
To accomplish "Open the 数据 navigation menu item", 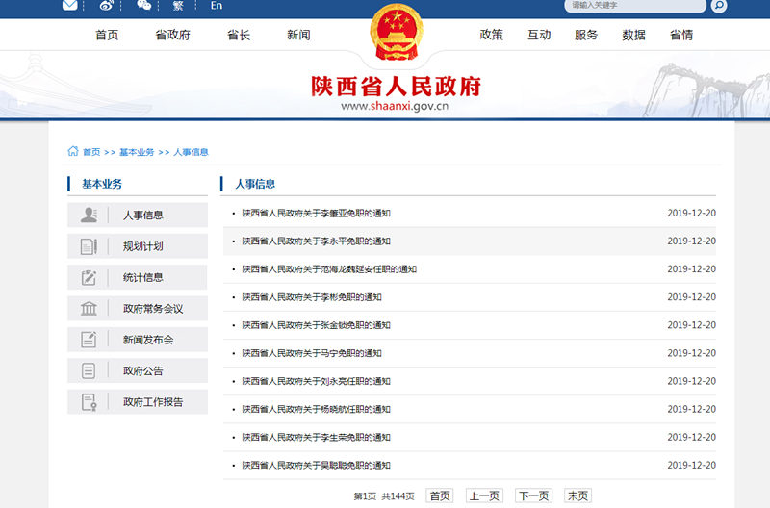I will (634, 35).
